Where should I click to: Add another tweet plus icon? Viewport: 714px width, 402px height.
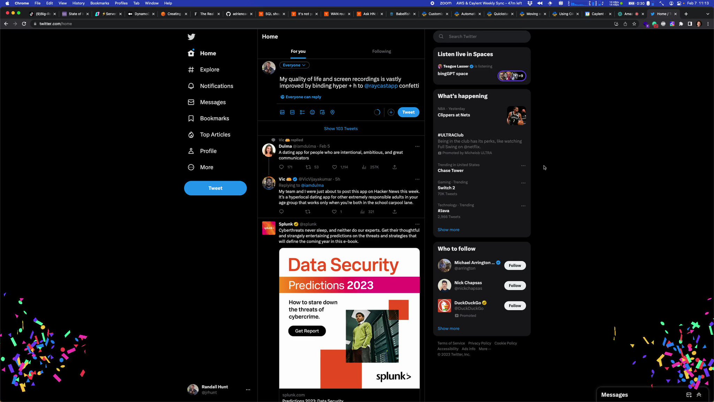click(x=391, y=112)
